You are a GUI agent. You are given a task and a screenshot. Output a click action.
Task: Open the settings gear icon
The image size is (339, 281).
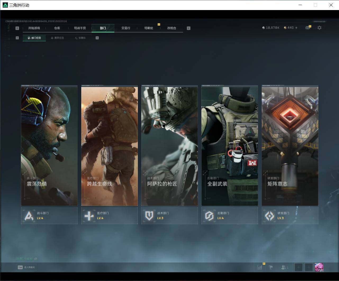point(319,28)
